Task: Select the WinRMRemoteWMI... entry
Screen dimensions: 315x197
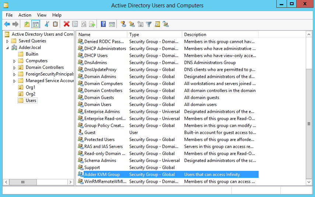Action: [105, 181]
